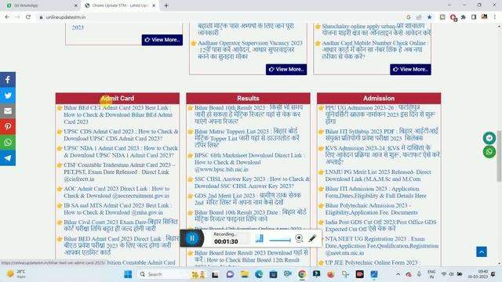Open BPSC 68th Marksheet Download link
The height and width of the screenshot is (282, 502).
coord(249,162)
